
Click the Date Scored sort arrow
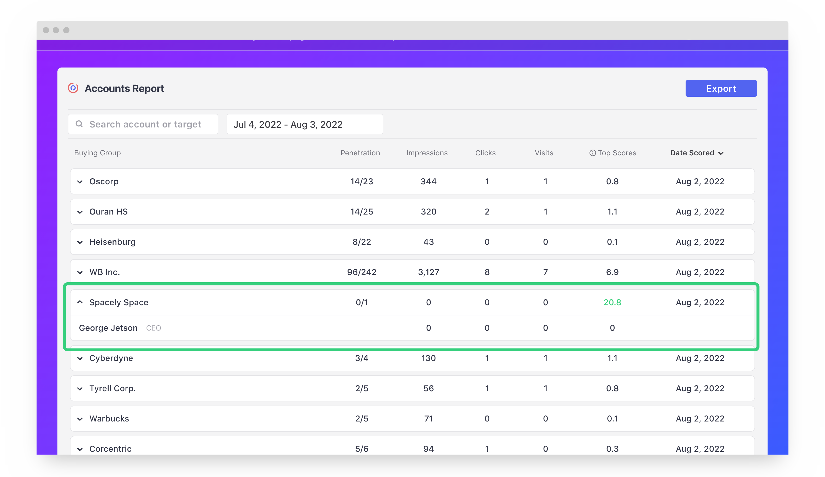click(721, 153)
